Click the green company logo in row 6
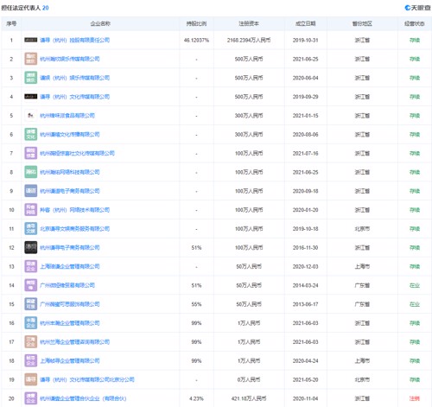The width and height of the screenshot is (432, 407). [30, 134]
